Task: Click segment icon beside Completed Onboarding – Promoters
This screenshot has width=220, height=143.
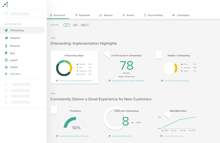Action: (x=57, y=136)
